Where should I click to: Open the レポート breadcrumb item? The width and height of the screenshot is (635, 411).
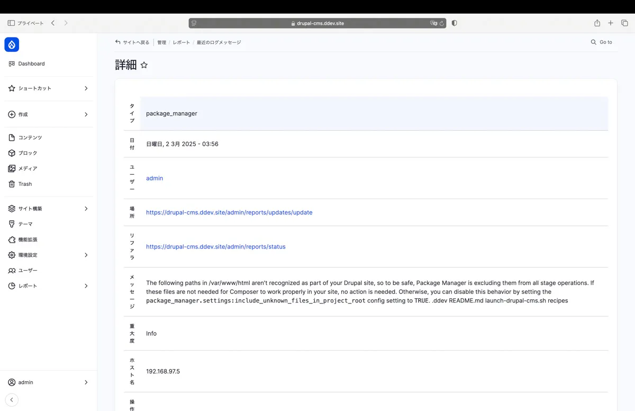181,42
